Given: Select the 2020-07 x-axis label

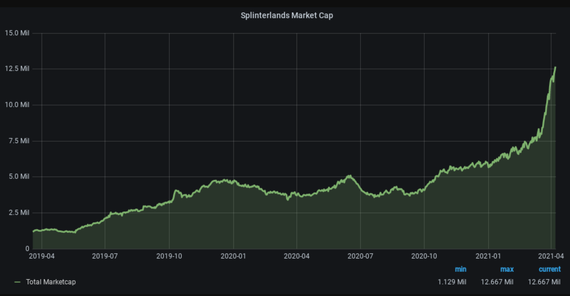Looking at the screenshot, I should point(360,256).
